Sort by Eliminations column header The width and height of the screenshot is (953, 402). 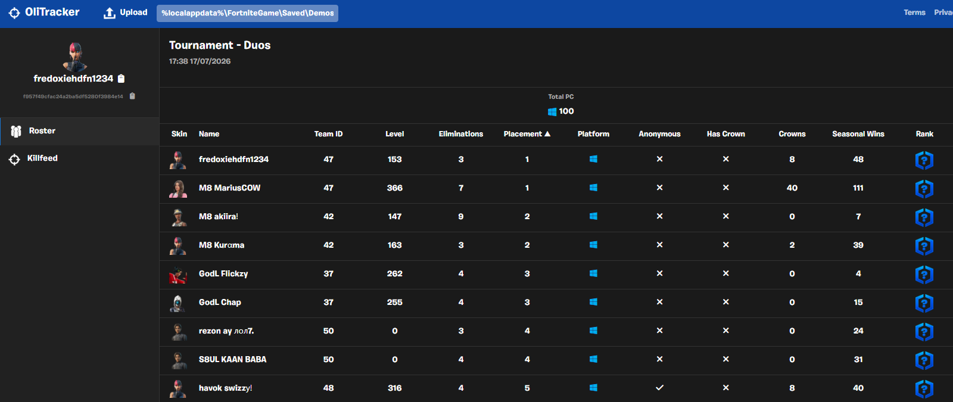pyautogui.click(x=461, y=134)
